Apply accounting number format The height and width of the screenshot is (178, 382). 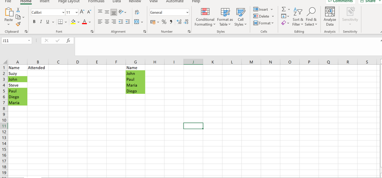153,22
